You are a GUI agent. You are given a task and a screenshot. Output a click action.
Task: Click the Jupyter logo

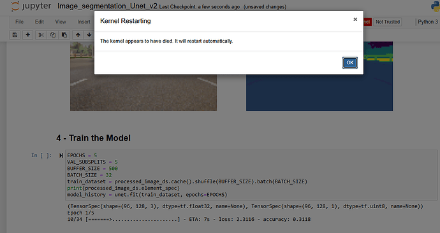[31, 6]
